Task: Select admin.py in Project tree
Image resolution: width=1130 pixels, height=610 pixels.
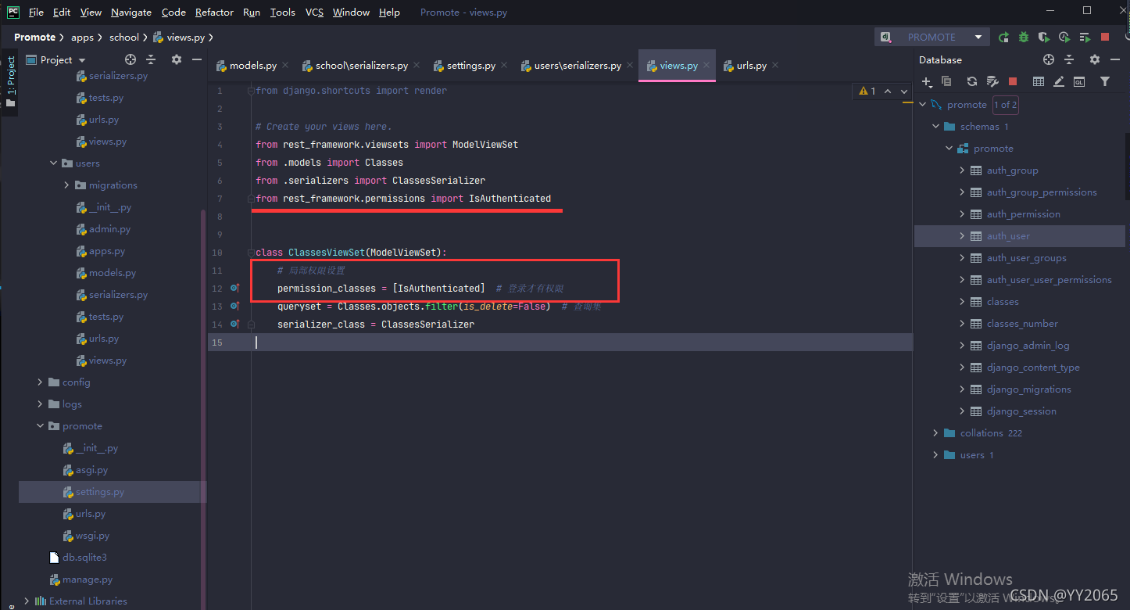Action: click(109, 229)
